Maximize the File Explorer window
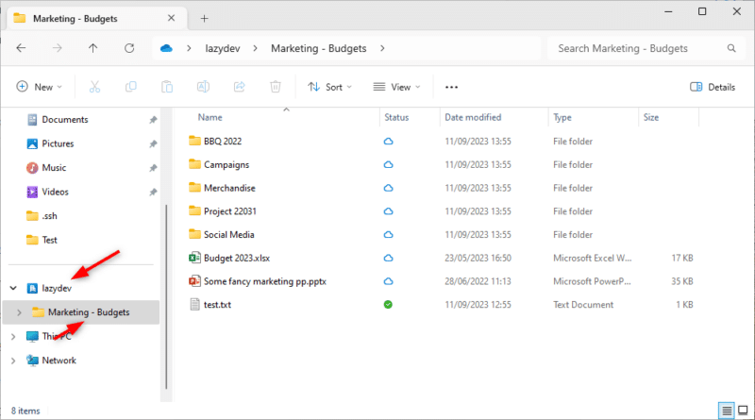The image size is (755, 420). tap(702, 11)
